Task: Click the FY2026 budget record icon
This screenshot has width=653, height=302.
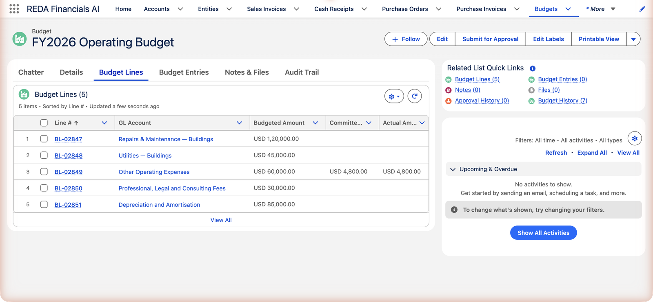Action: pyautogui.click(x=19, y=39)
